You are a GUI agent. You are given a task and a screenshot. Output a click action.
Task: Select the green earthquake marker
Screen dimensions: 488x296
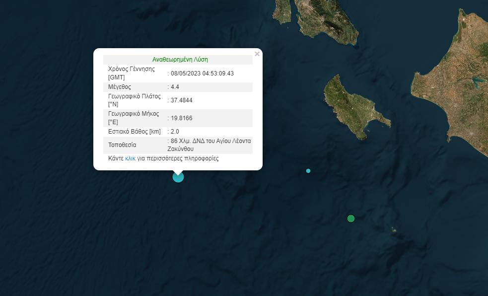pyautogui.click(x=351, y=219)
